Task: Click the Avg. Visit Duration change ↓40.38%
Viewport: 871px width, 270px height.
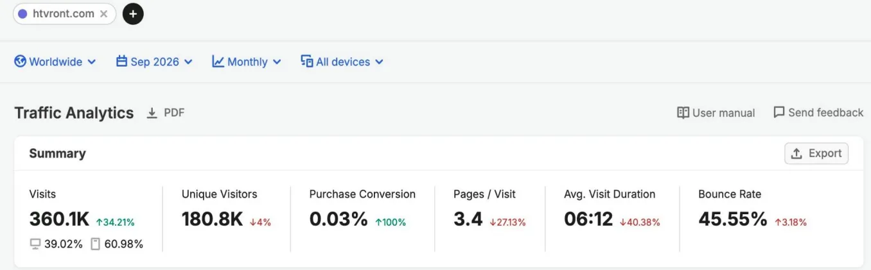Action: 640,223
